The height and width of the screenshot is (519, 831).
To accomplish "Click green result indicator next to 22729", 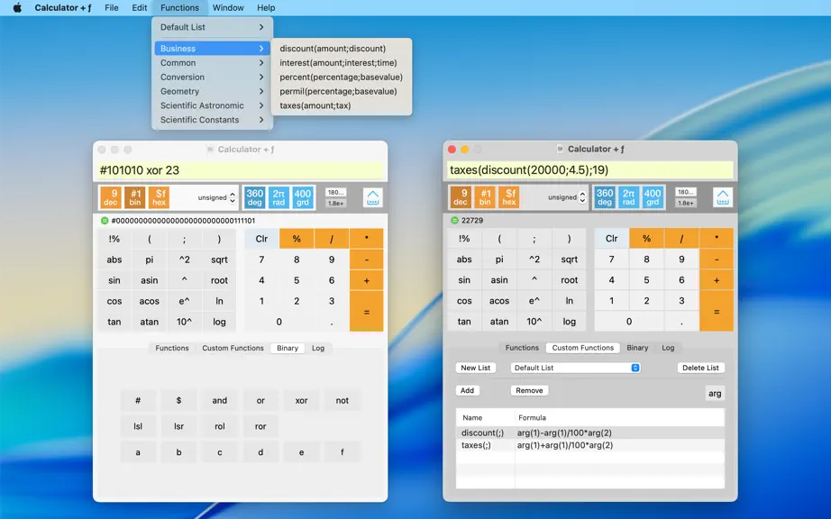I will click(454, 220).
